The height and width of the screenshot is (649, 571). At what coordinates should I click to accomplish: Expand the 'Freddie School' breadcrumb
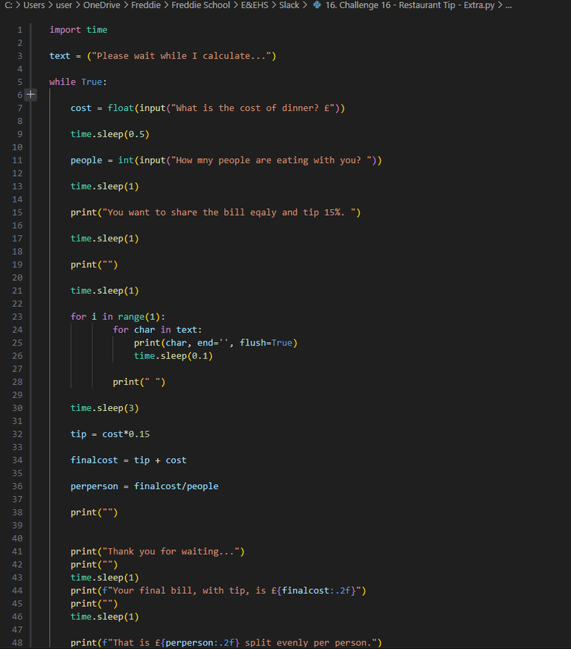(201, 6)
